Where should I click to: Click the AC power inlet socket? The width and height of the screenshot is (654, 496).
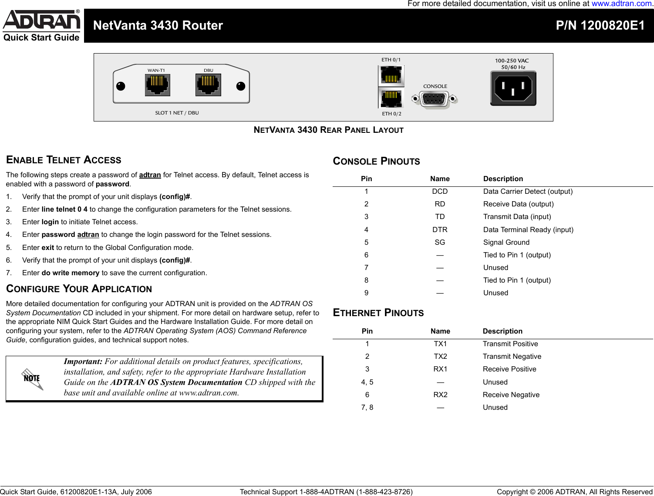point(513,88)
